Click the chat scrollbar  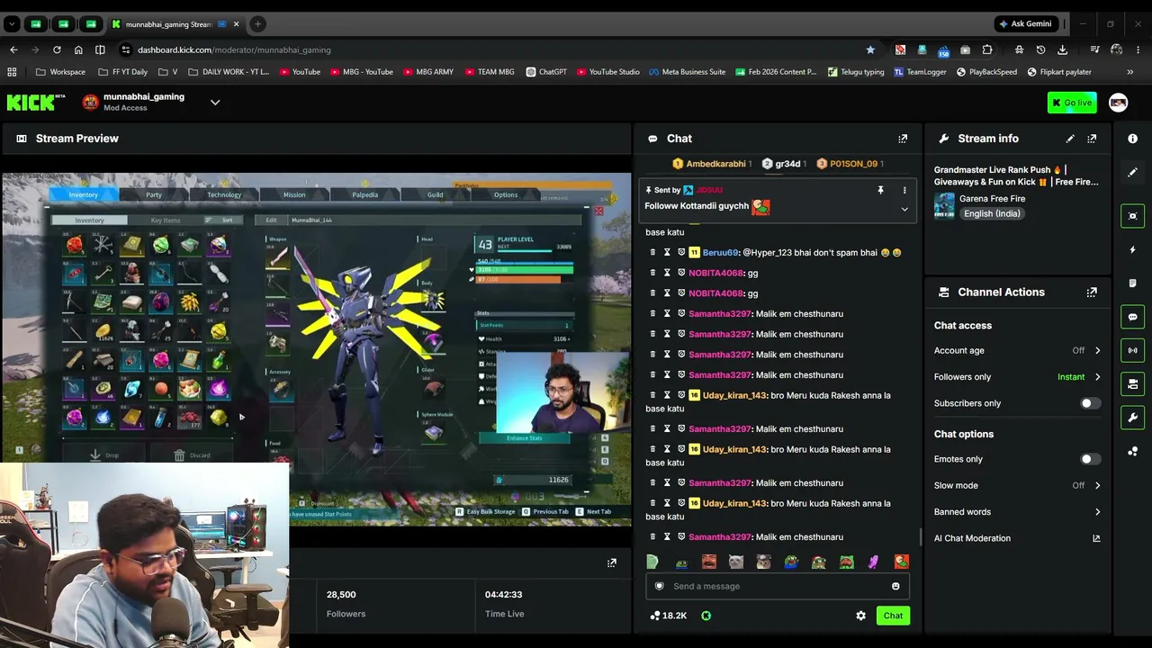tap(919, 536)
